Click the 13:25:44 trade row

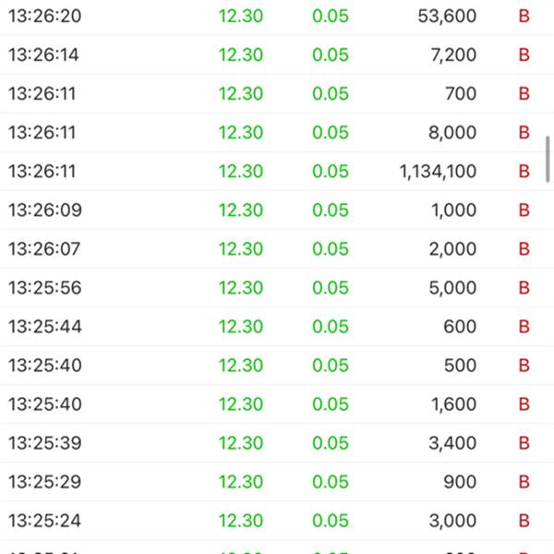(277, 327)
